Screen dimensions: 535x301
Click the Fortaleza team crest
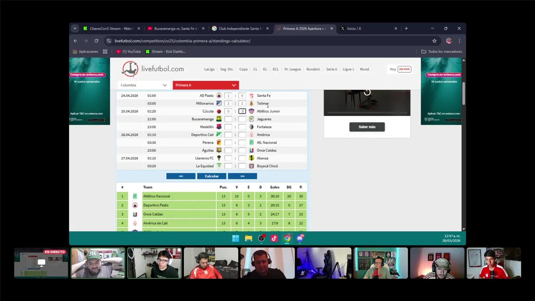click(x=251, y=127)
